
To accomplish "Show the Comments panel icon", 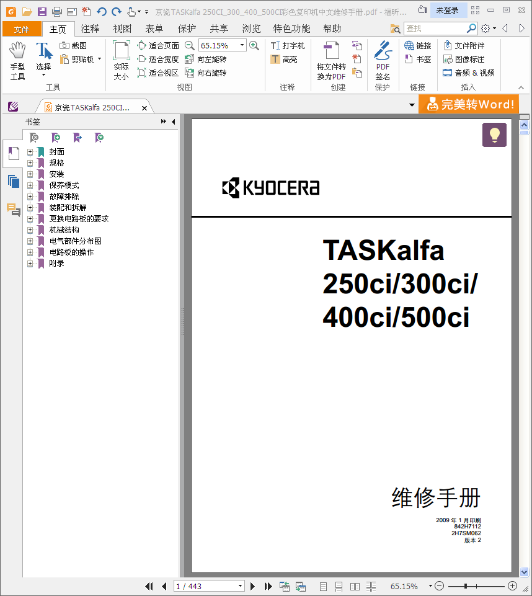I will (13, 210).
